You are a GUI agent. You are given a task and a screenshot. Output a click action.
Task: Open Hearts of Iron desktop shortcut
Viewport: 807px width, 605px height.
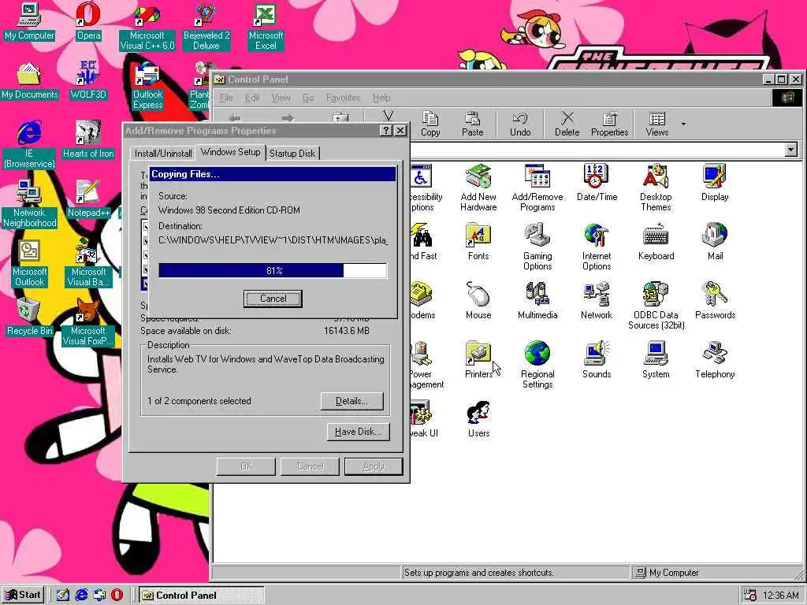[88, 139]
